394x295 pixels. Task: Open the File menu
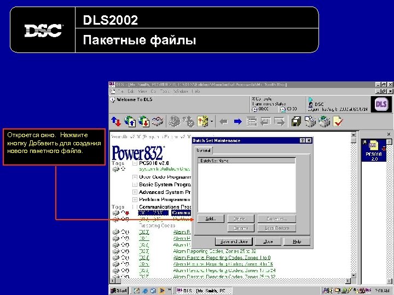tap(120, 91)
